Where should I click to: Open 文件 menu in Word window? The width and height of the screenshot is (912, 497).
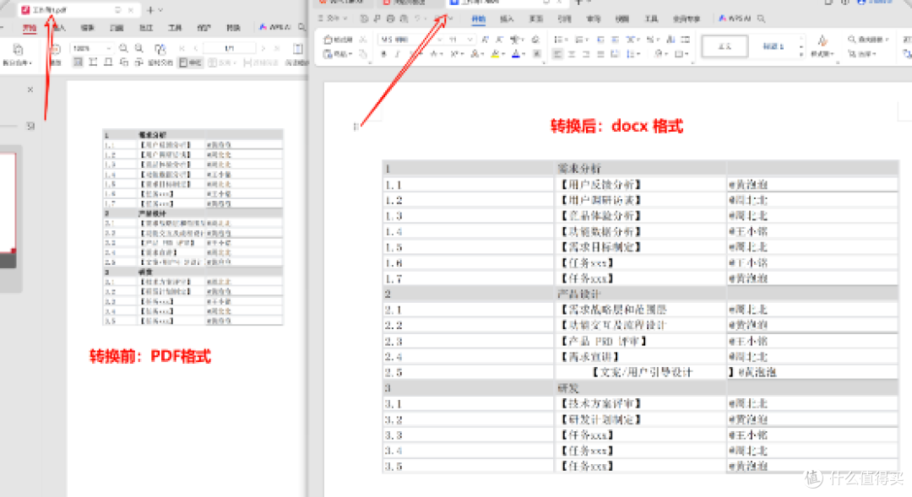click(334, 19)
